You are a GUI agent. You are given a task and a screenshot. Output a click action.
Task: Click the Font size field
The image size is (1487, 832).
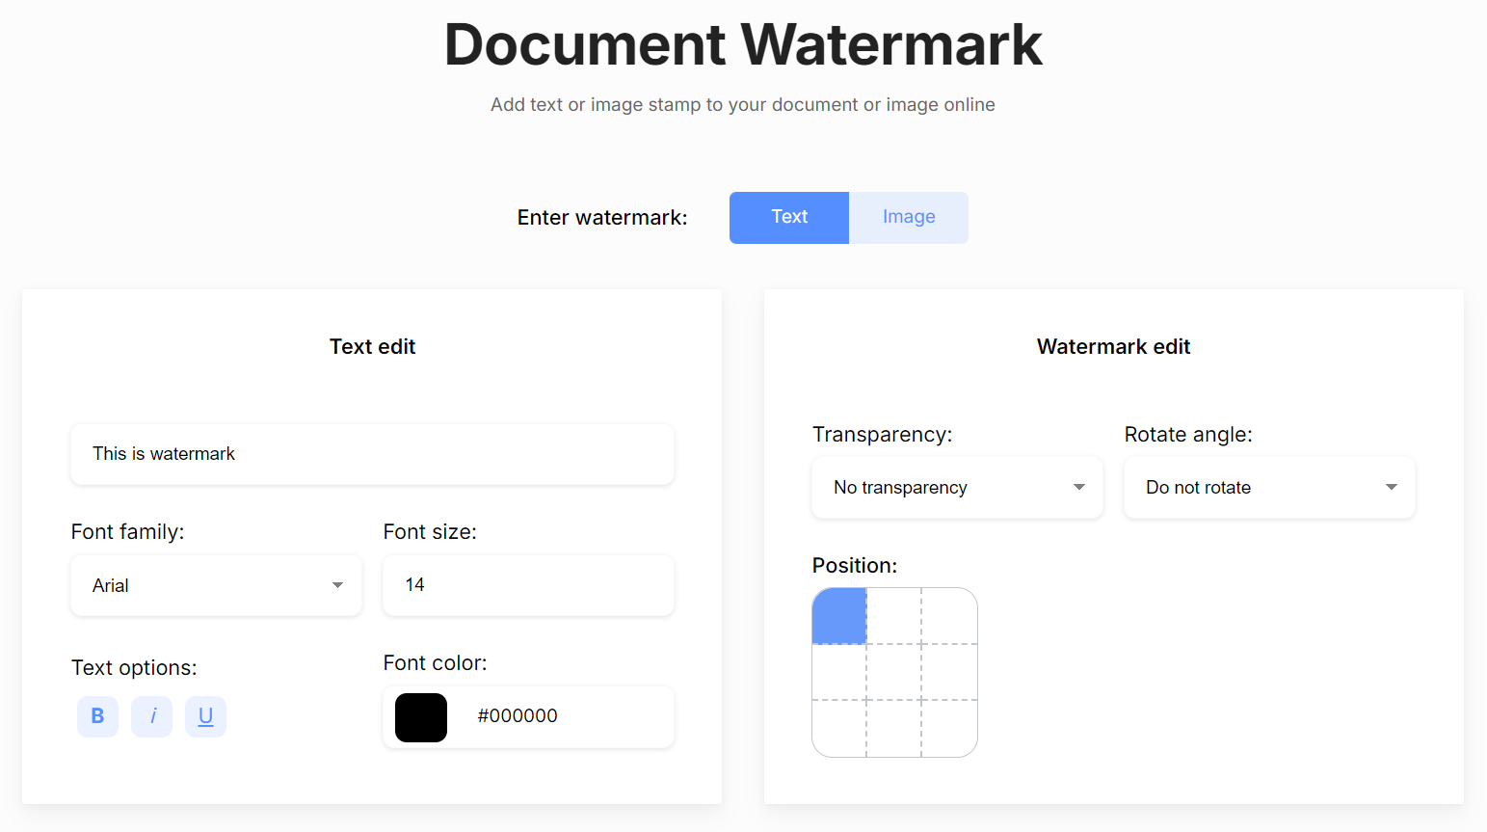point(527,585)
